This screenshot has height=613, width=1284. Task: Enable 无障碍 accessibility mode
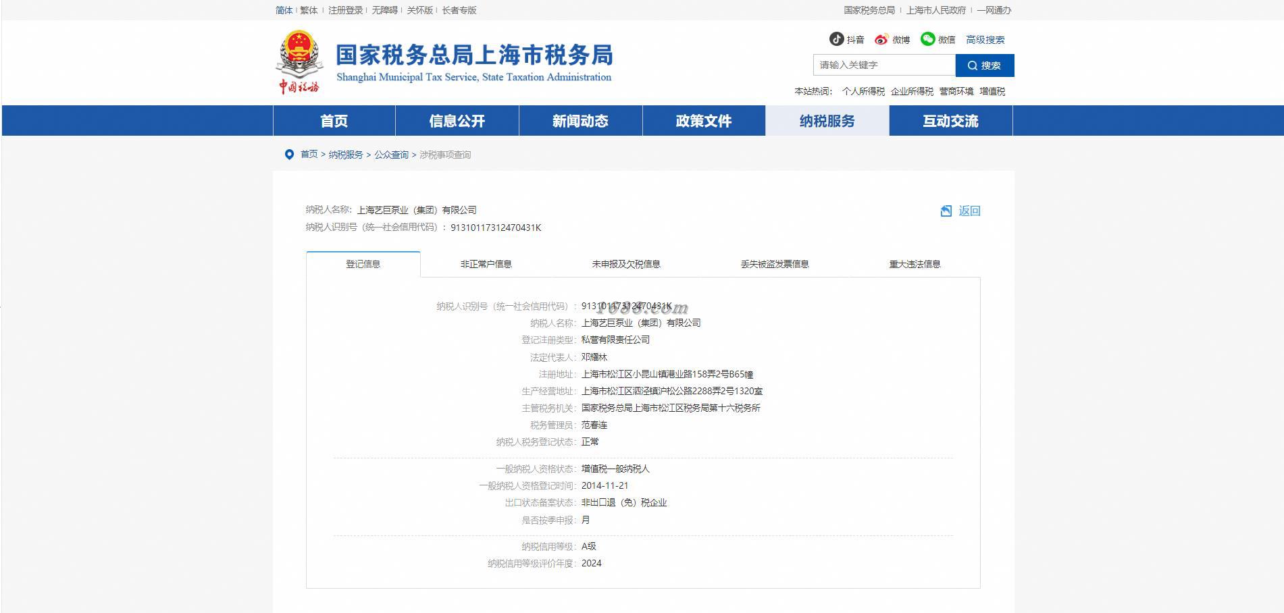(385, 10)
